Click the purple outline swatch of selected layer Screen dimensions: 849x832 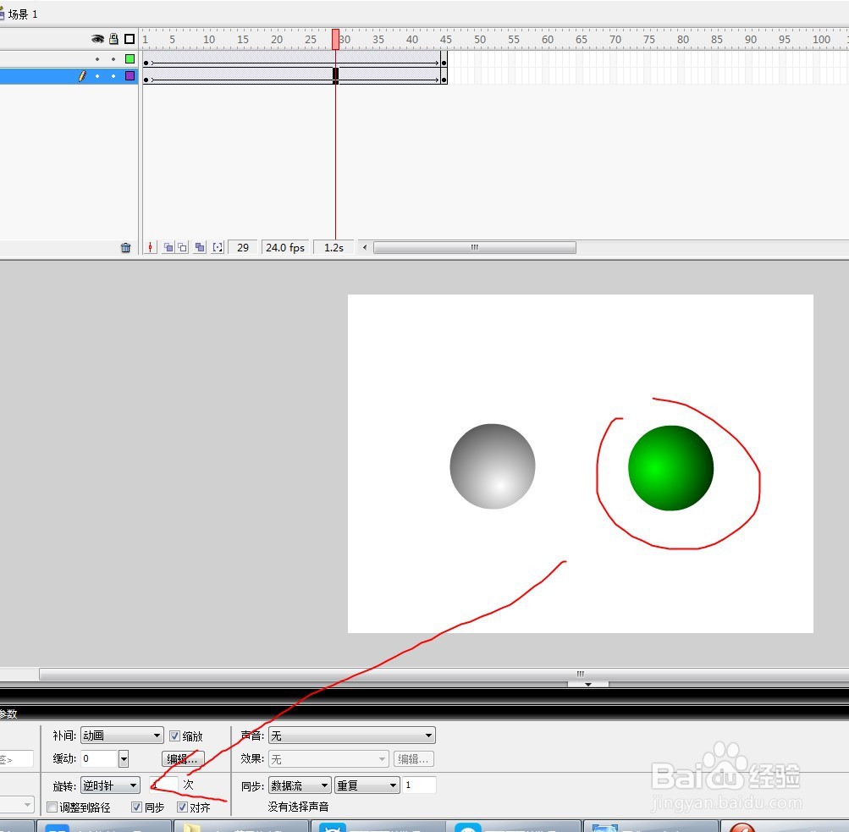click(x=130, y=76)
